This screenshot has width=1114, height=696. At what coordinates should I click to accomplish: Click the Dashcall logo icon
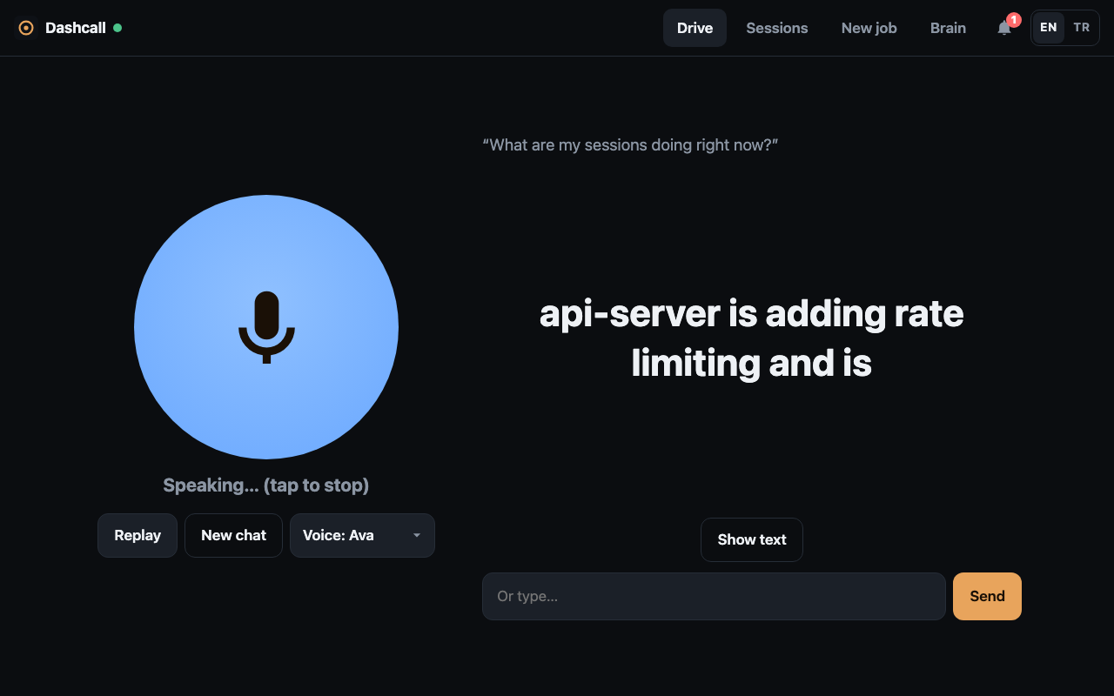click(x=26, y=28)
